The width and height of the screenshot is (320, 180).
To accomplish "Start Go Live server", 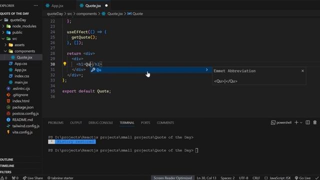I will pyautogui.click(x=302, y=178).
